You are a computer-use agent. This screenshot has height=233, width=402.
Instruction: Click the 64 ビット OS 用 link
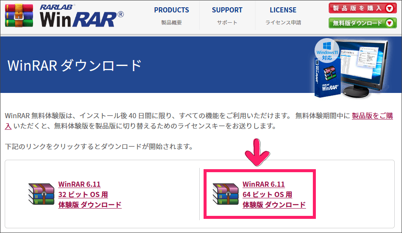pyautogui.click(x=267, y=194)
